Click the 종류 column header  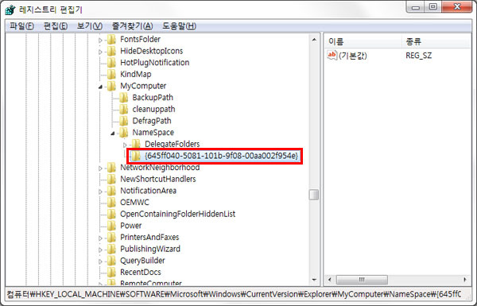(436, 41)
